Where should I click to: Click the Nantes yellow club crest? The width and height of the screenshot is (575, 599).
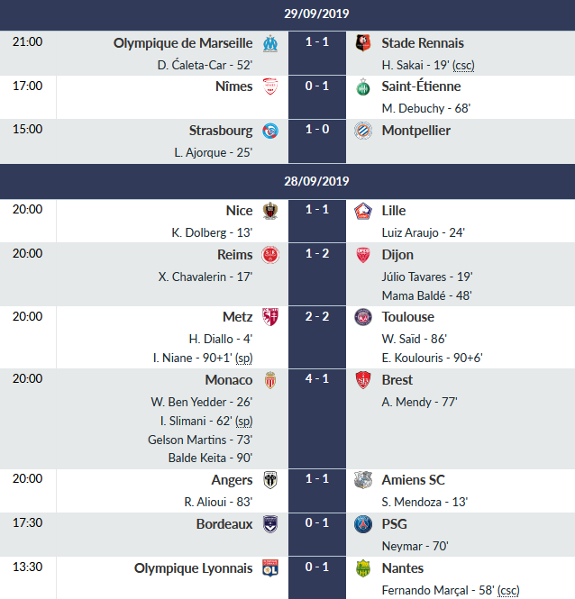coord(363,568)
